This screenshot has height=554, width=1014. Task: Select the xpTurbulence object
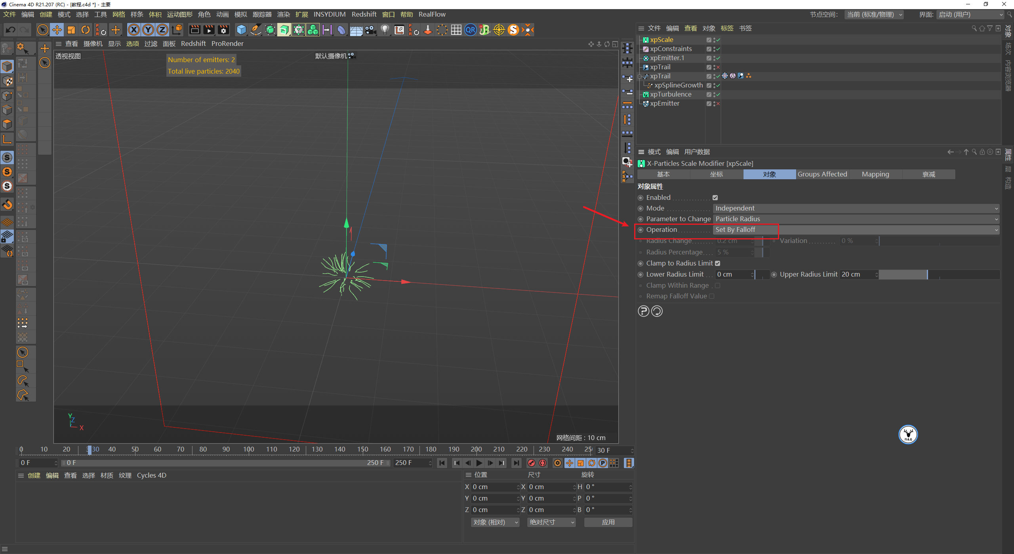(671, 94)
